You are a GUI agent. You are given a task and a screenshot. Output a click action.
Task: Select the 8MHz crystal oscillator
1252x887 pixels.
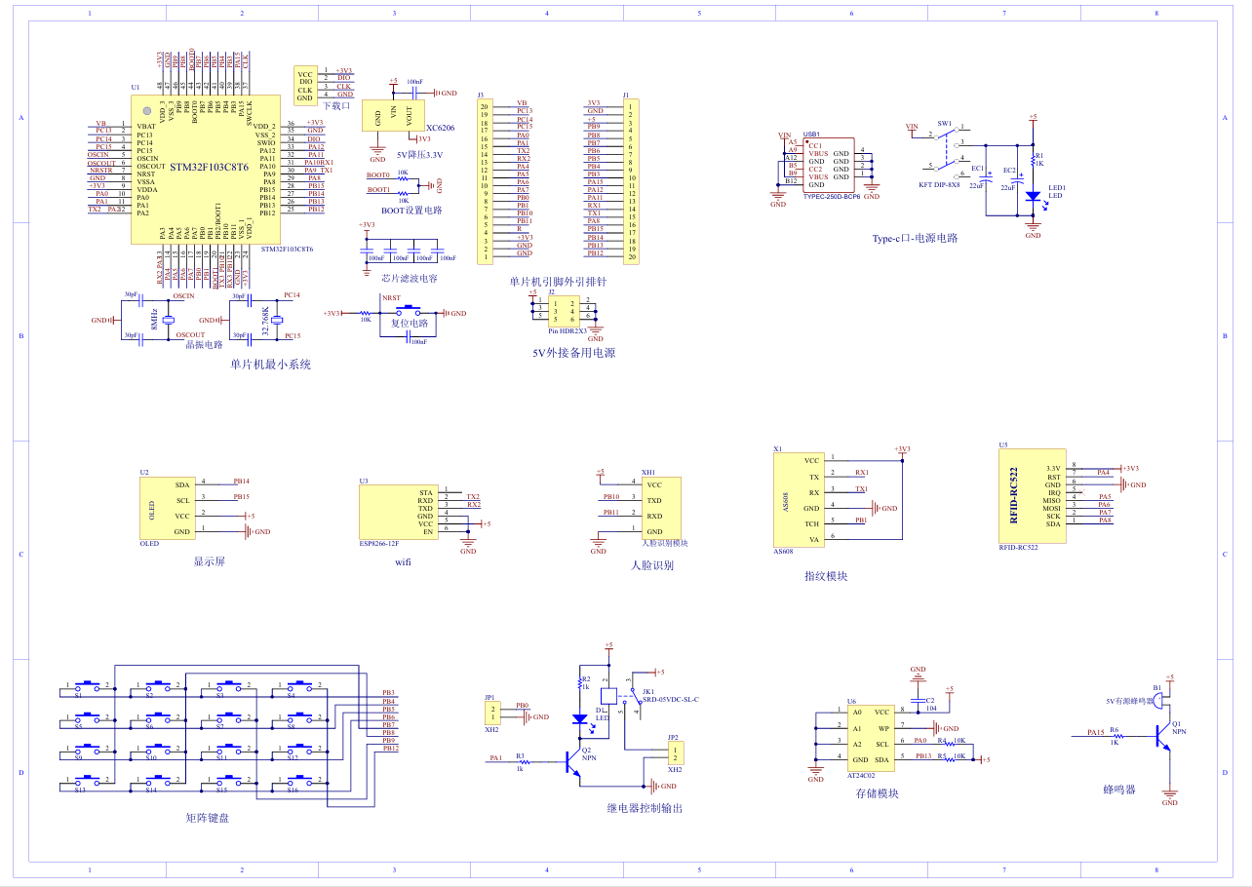168,321
